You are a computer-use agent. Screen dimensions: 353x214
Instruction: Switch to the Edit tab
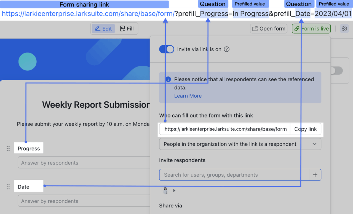pyautogui.click(x=103, y=29)
